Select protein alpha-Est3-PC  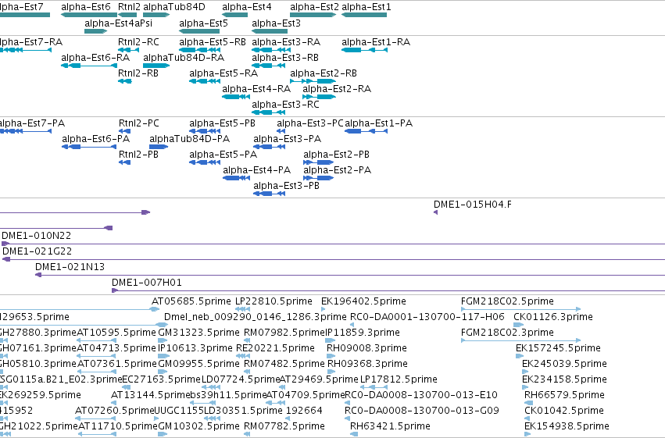tap(281, 131)
